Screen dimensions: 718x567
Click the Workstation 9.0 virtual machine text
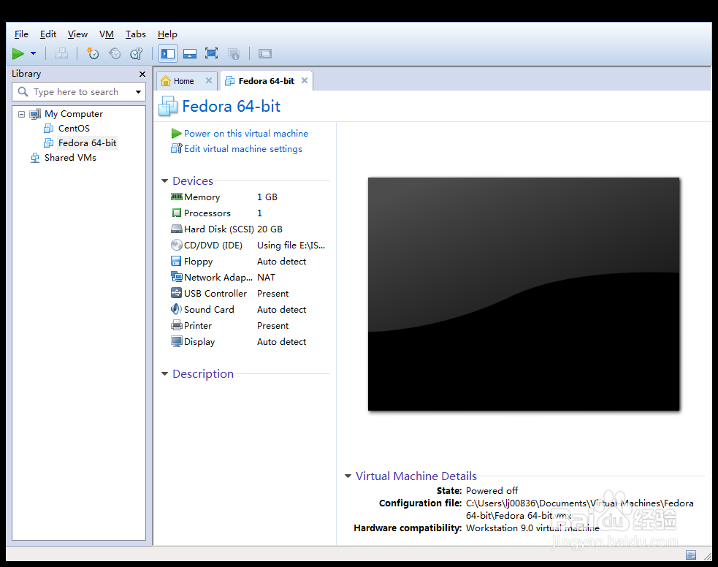(532, 528)
